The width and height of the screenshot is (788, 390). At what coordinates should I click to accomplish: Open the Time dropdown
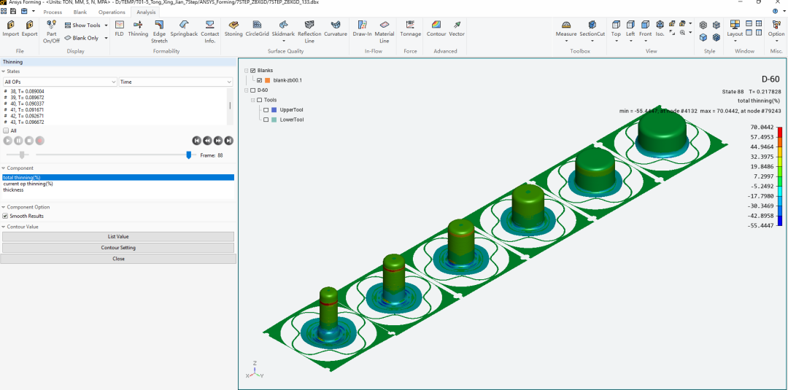[x=175, y=82]
